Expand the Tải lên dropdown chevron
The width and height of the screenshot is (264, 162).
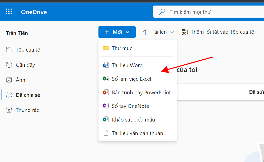[172, 32]
